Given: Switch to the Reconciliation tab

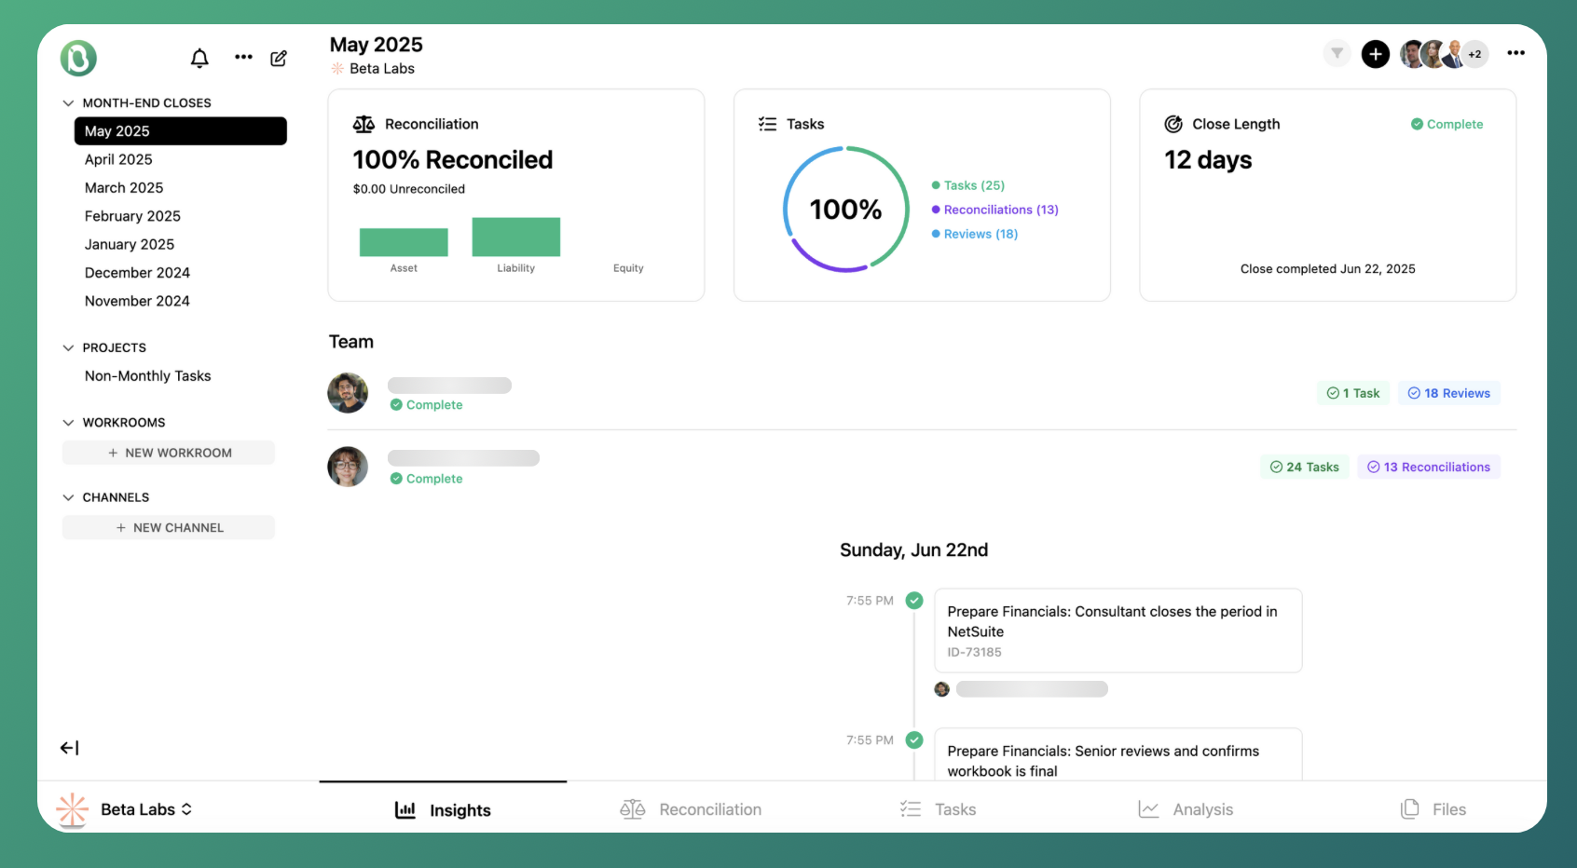Looking at the screenshot, I should [691, 809].
